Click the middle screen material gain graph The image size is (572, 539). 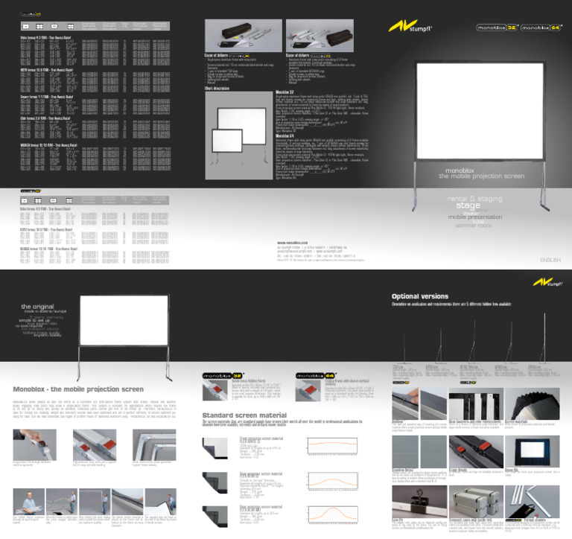click(332, 481)
